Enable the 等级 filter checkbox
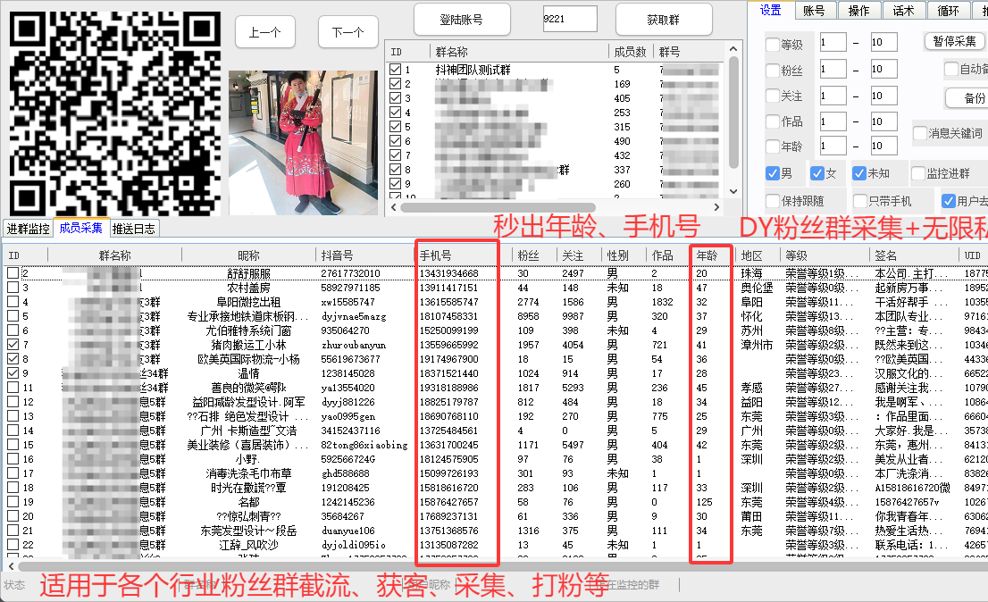Image resolution: width=988 pixels, height=602 pixels. [773, 44]
